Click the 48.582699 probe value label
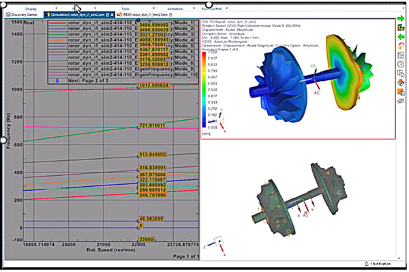Image resolution: width=409 pixels, height=272 pixels. click(151, 219)
